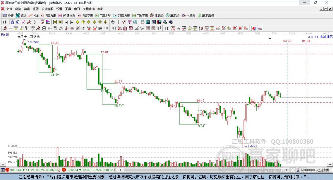Open the T四方形 tool

(103, 16)
